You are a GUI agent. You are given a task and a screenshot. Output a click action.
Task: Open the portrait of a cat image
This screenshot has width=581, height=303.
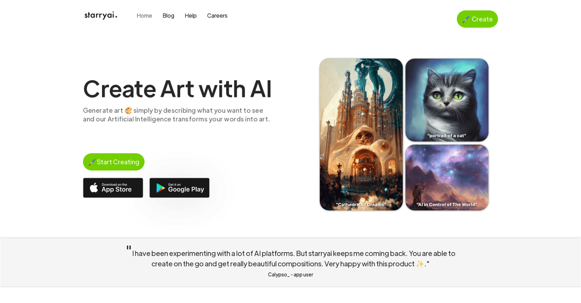coord(447,100)
